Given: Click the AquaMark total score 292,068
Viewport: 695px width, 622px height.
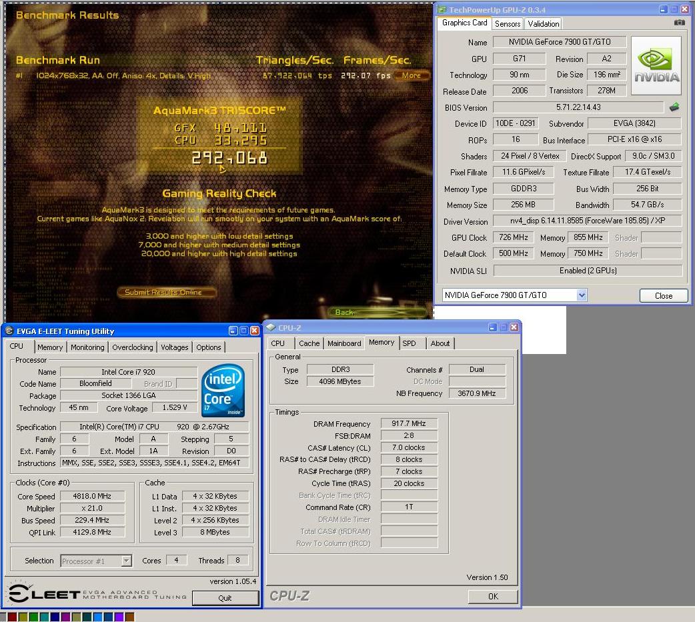Looking at the screenshot, I should 229,158.
